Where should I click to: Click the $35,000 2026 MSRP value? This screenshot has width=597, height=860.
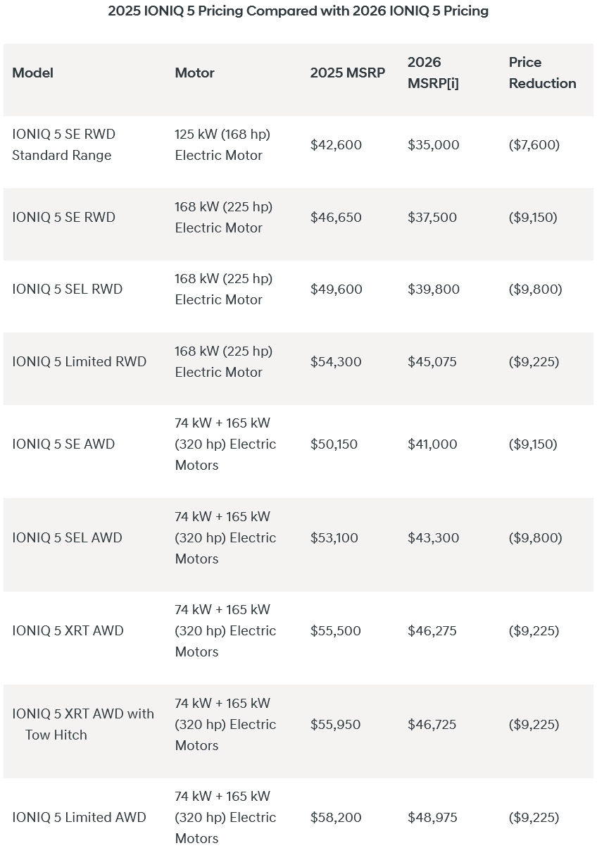(x=433, y=144)
